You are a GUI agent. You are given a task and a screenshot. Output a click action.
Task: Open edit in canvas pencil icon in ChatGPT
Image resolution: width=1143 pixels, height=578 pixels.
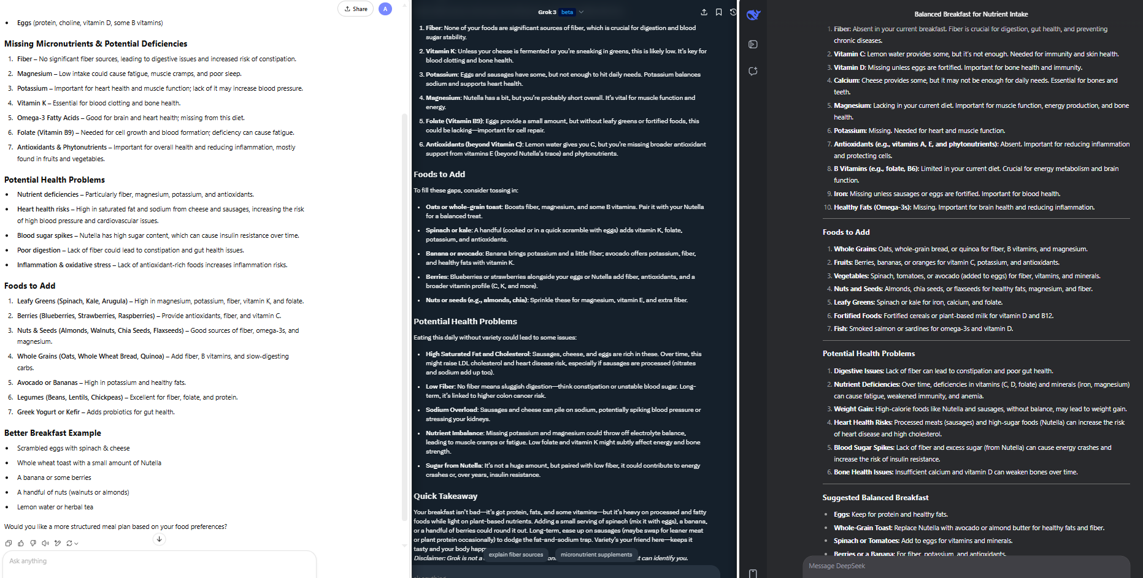pos(58,543)
